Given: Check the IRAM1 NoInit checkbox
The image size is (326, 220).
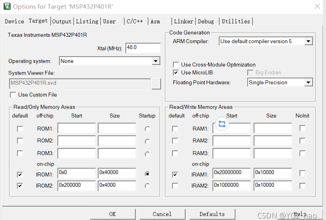Looking at the screenshot, I should [303, 173].
